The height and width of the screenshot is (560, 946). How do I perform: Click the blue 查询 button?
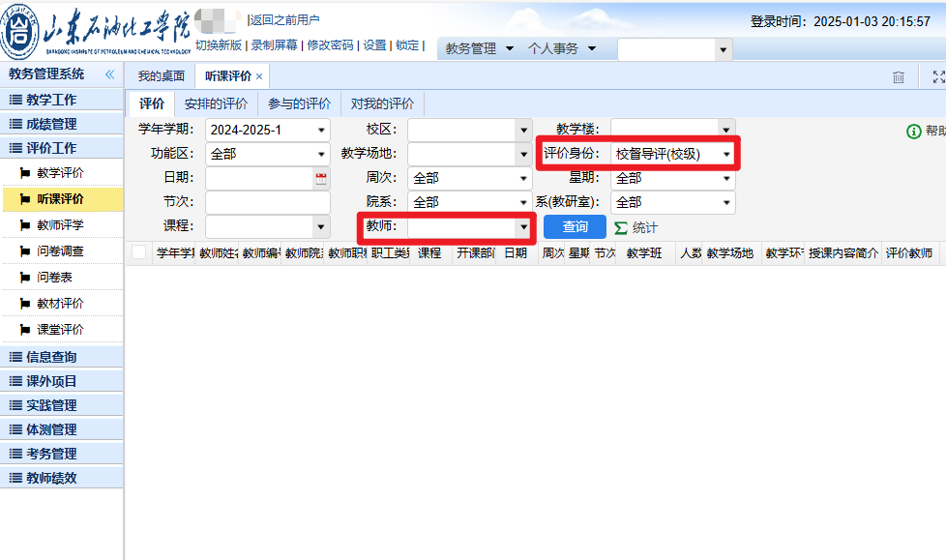(x=575, y=226)
